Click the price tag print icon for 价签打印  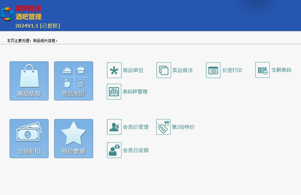213,70
